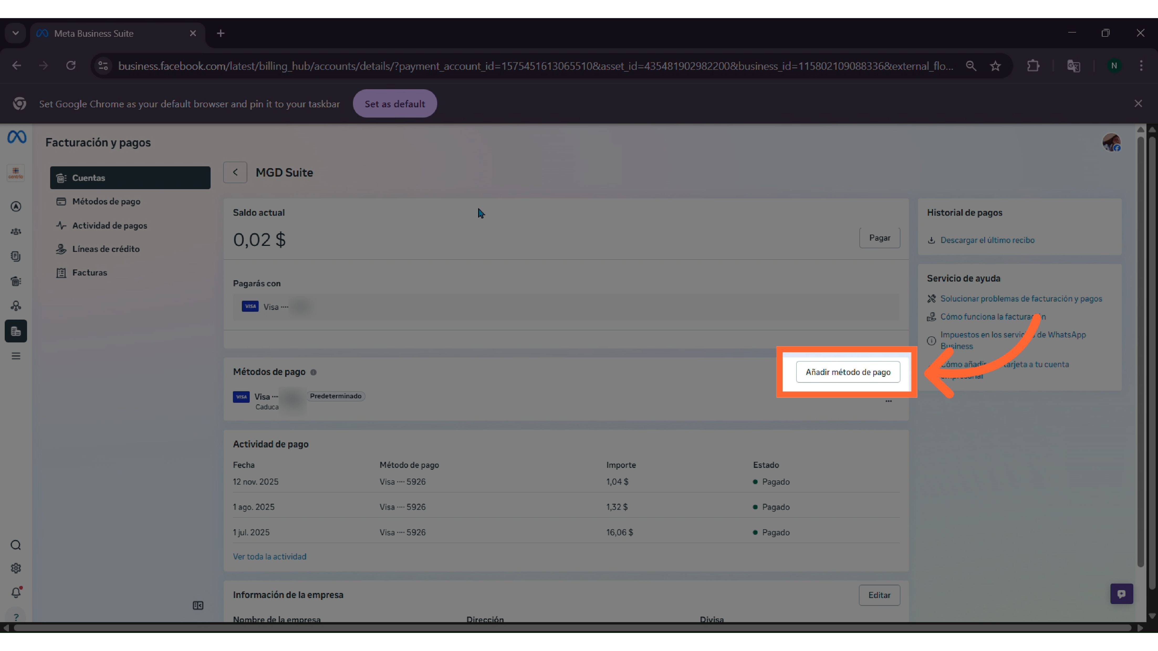Select the Content icon in the sidebar
This screenshot has width=1158, height=651.
[x=16, y=257]
